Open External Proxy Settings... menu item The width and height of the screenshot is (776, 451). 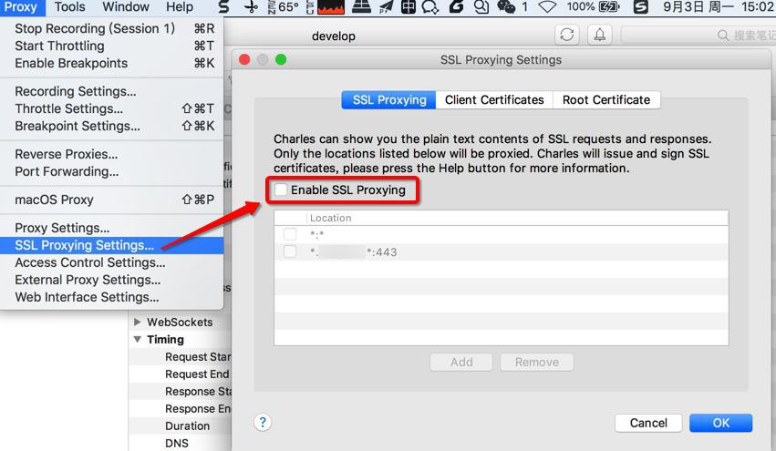click(x=112, y=280)
